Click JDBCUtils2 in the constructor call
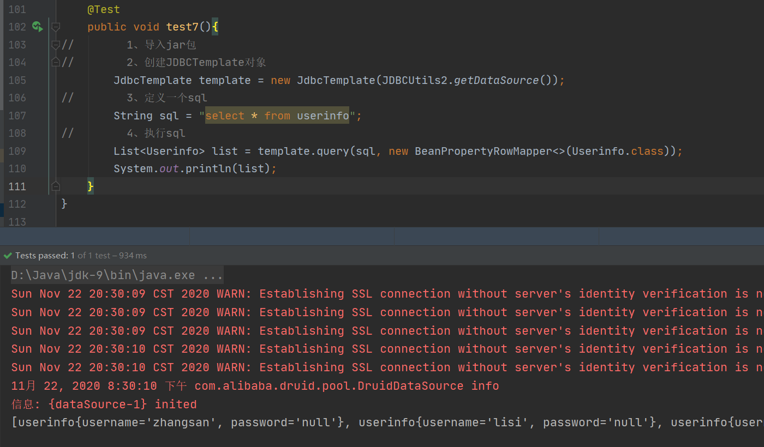The width and height of the screenshot is (764, 447). tap(415, 80)
